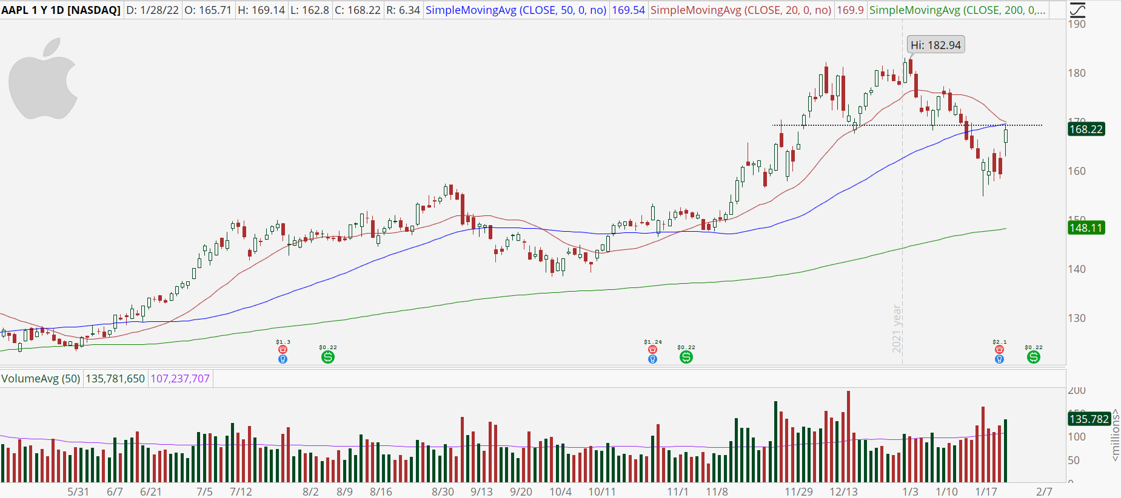Click the <millions> volume axis label

(1115, 436)
